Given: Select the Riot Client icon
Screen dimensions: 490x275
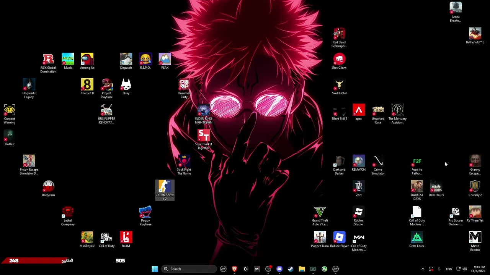Looking at the screenshot, I should click(x=339, y=61).
